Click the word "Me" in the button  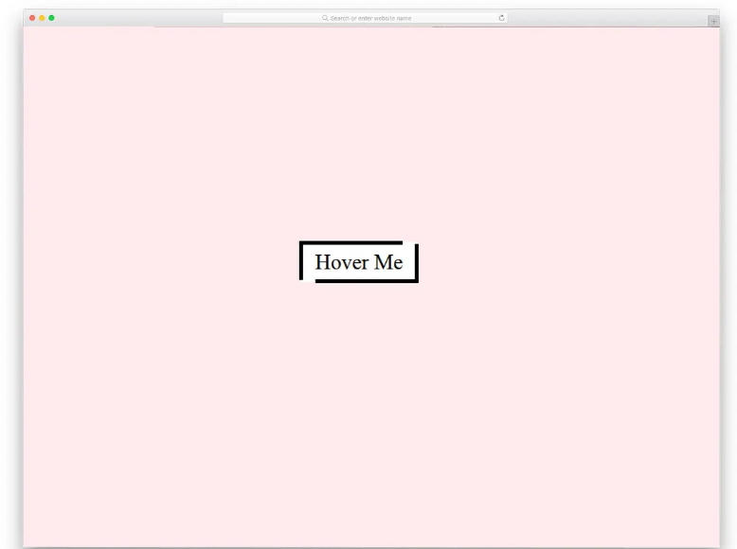pyautogui.click(x=387, y=262)
